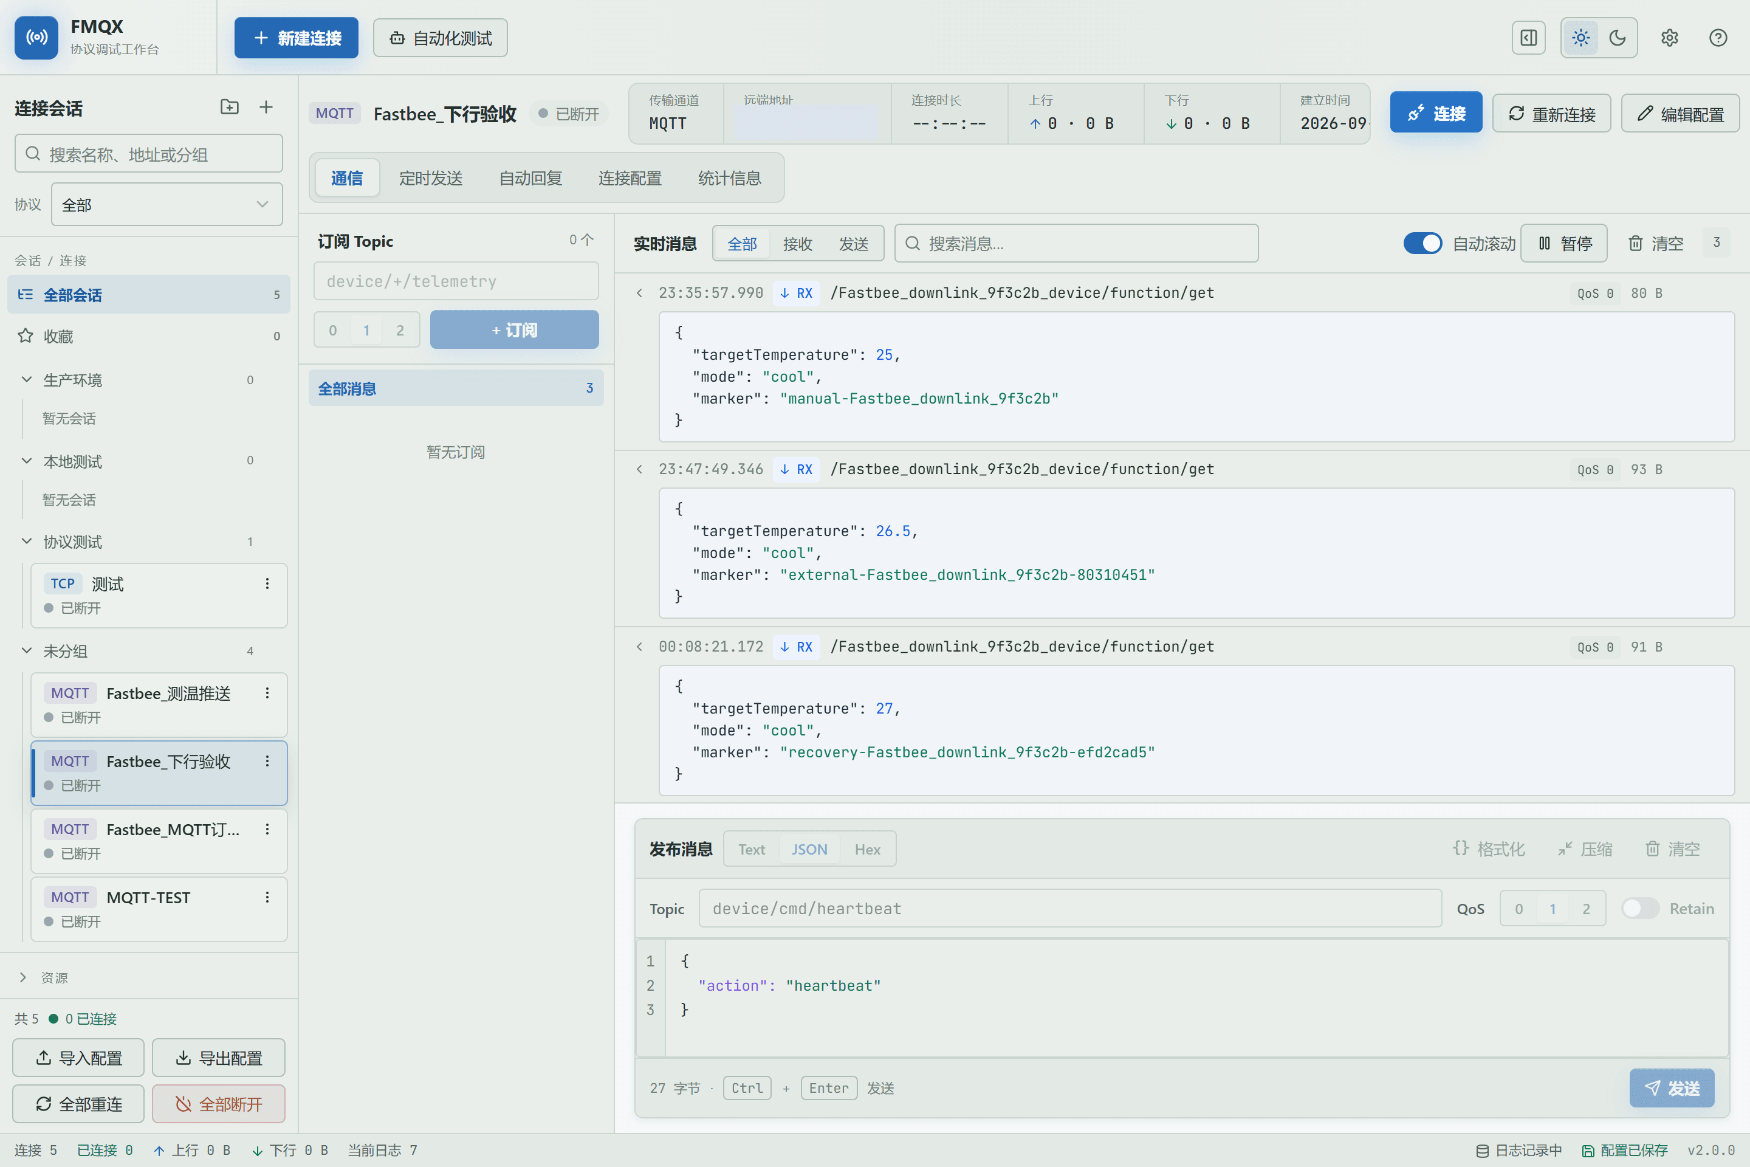Viewport: 1750px width, 1167px height.
Task: Open the 协议 protocol filter dropdown
Action: 166,204
